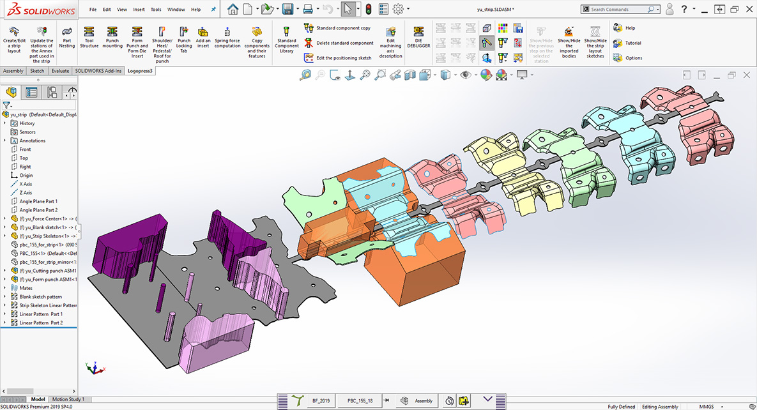Click Copy components and their features

[x=257, y=42]
